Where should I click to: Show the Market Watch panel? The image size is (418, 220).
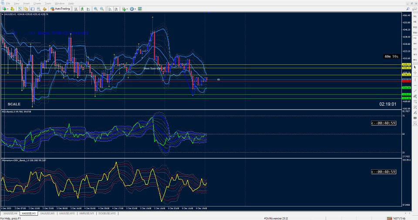[x=20, y=9]
